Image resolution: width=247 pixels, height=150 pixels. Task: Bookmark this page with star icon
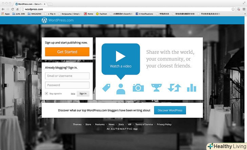click(233, 9)
